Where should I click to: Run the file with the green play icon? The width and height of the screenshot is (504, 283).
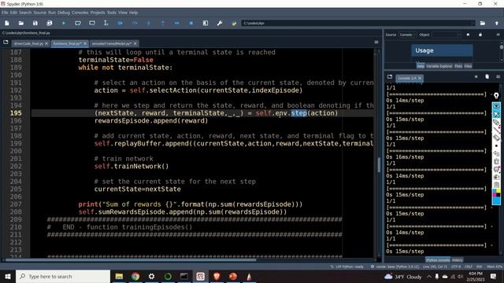tap(64, 23)
